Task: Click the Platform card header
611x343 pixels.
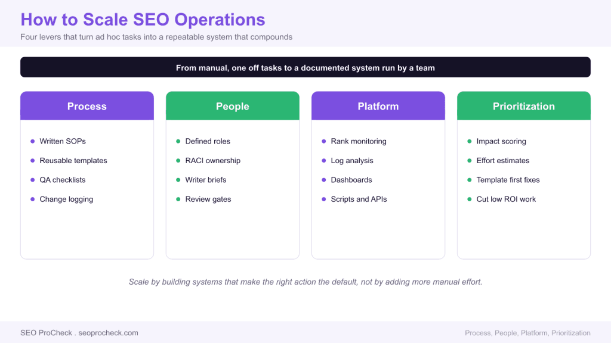Action: tap(378, 106)
